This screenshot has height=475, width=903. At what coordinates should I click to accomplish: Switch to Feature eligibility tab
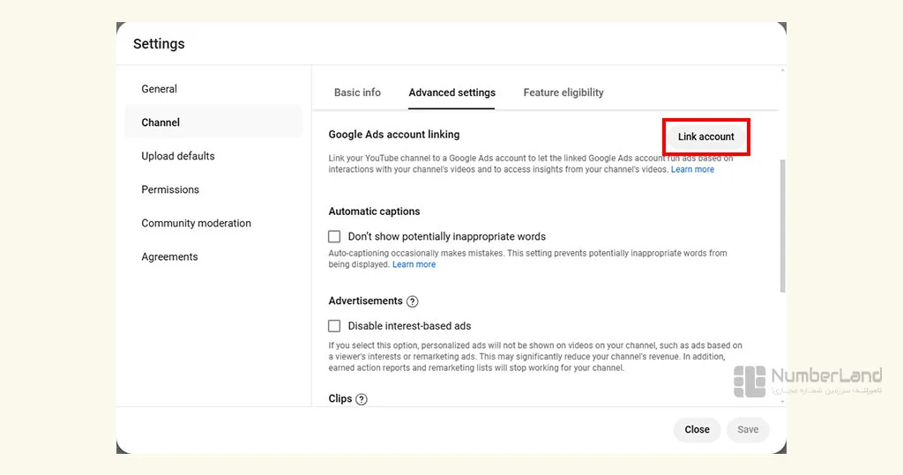coord(563,93)
